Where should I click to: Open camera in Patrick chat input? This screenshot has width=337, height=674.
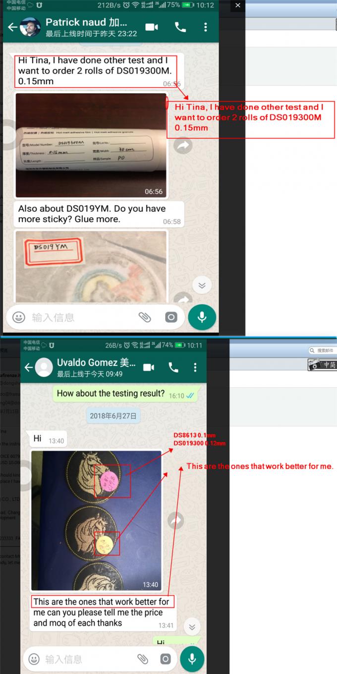click(x=171, y=317)
